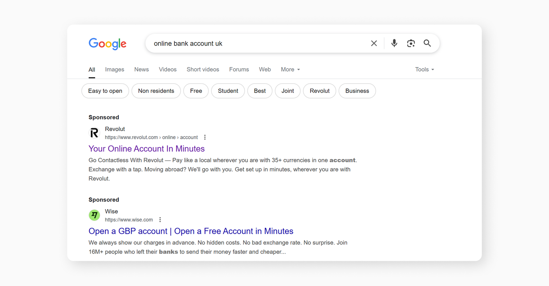The width and height of the screenshot is (549, 286).
Task: Select the 'Student' filter chip
Action: click(x=228, y=91)
